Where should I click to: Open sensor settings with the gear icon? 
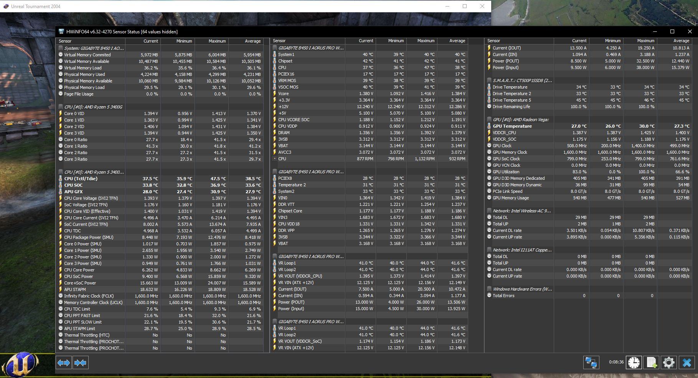[668, 362]
